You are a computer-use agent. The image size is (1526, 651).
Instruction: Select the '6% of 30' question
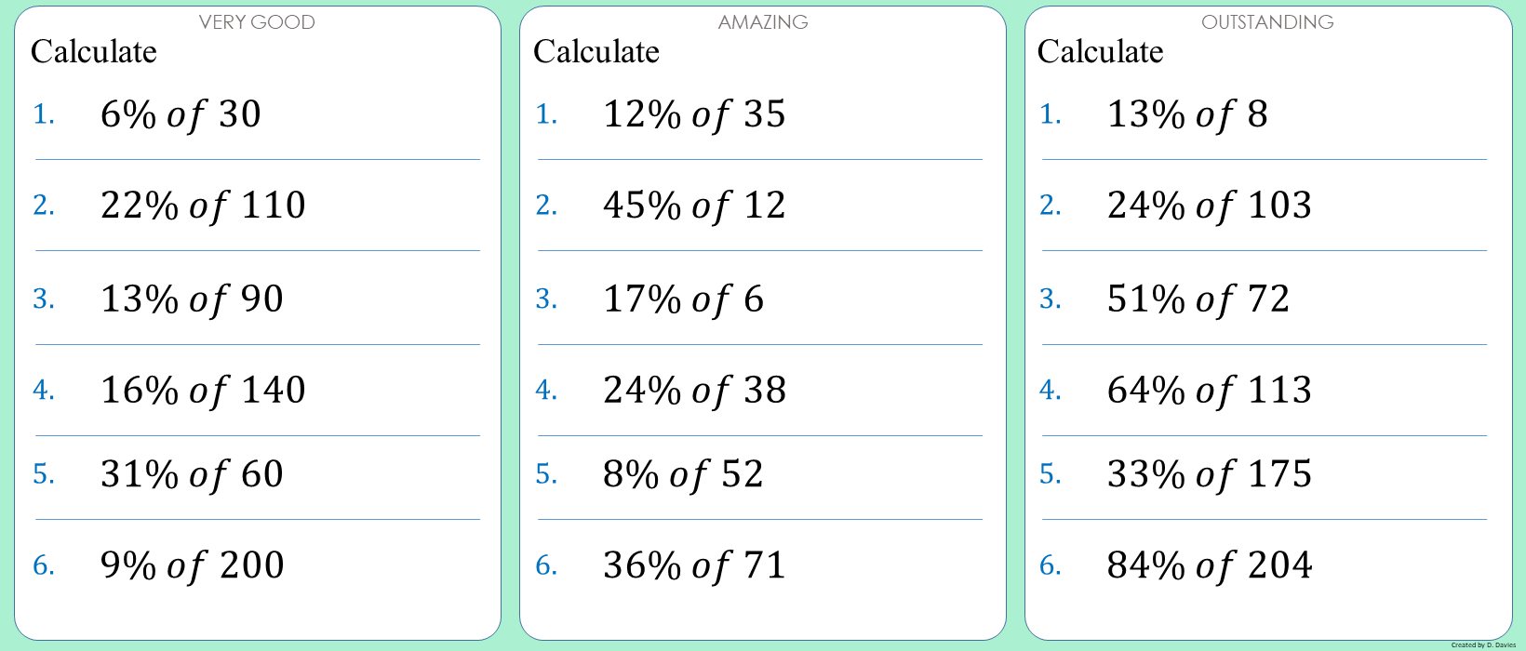click(181, 114)
